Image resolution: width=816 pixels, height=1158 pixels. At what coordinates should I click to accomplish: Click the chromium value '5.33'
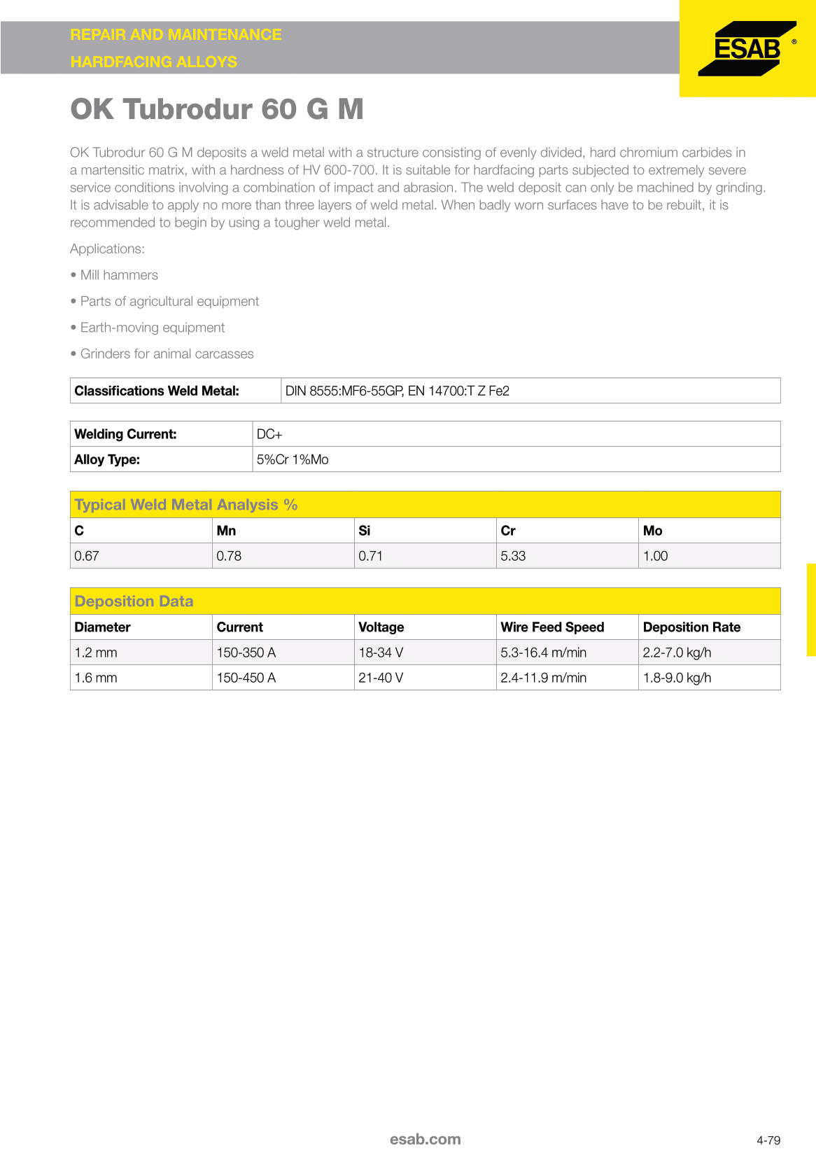pos(568,556)
